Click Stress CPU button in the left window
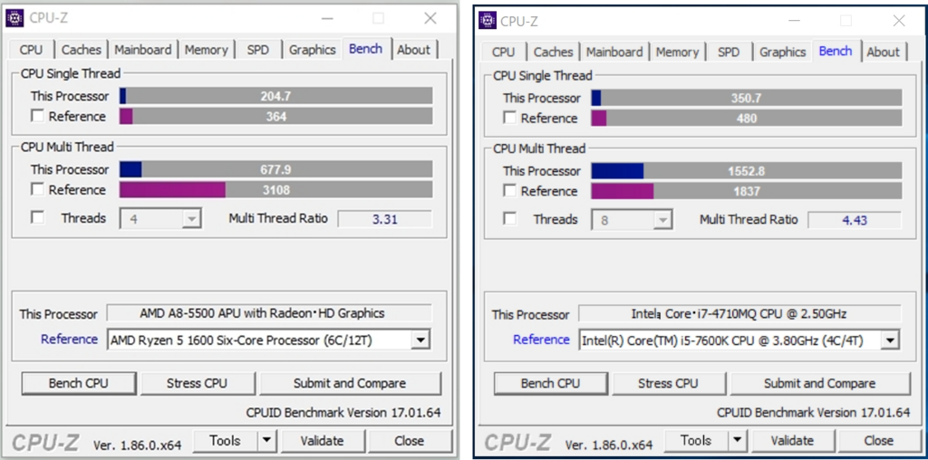 [197, 383]
